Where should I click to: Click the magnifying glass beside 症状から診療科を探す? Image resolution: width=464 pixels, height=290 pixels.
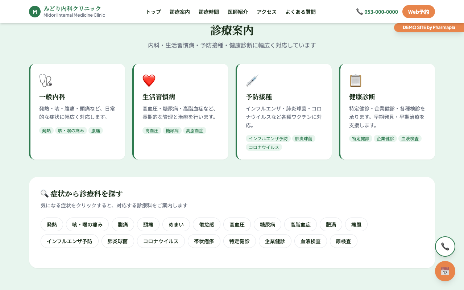[x=44, y=193]
